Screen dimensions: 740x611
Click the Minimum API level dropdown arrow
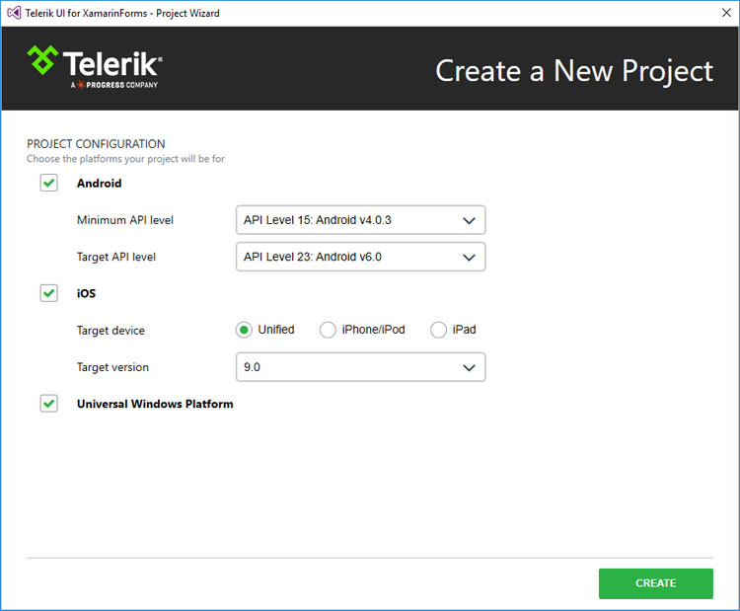pos(469,220)
